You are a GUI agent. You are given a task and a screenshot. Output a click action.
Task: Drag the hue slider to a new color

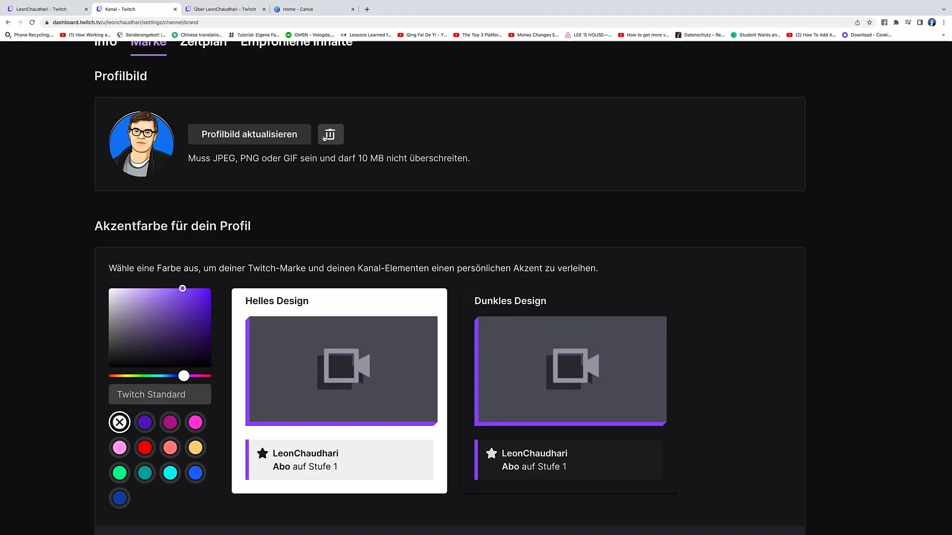click(182, 375)
